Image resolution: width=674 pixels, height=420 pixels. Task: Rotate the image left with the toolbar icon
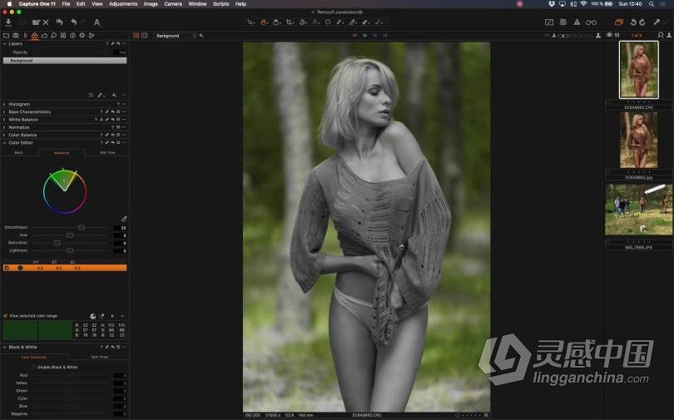coord(633,22)
